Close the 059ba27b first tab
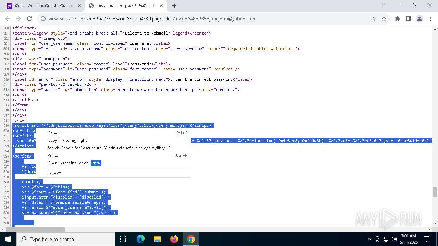Viewport: 438px width, 246px height. [79, 6]
